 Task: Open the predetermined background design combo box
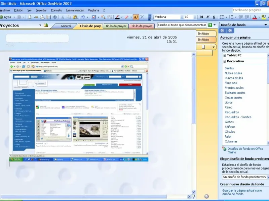[x=245, y=177]
